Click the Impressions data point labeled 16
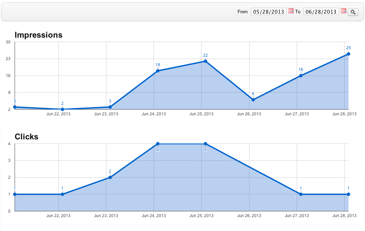The width and height of the screenshot is (365, 231). (x=301, y=76)
